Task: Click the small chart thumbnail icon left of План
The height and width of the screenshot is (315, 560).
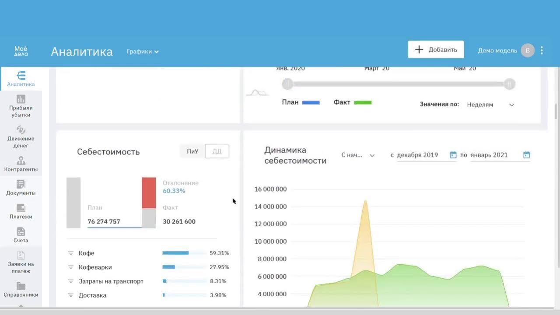Action: point(257,92)
